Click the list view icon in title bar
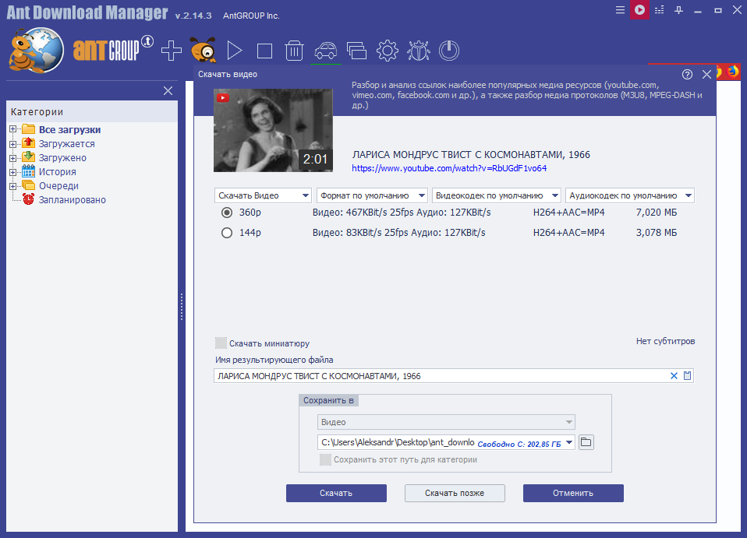Screen dimensions: 747x538 point(660,10)
